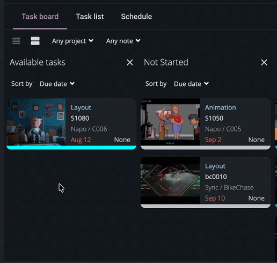Viewport: 277px width, 263px height.
Task: Click the Animation label on S1050 card
Action: 220,107
